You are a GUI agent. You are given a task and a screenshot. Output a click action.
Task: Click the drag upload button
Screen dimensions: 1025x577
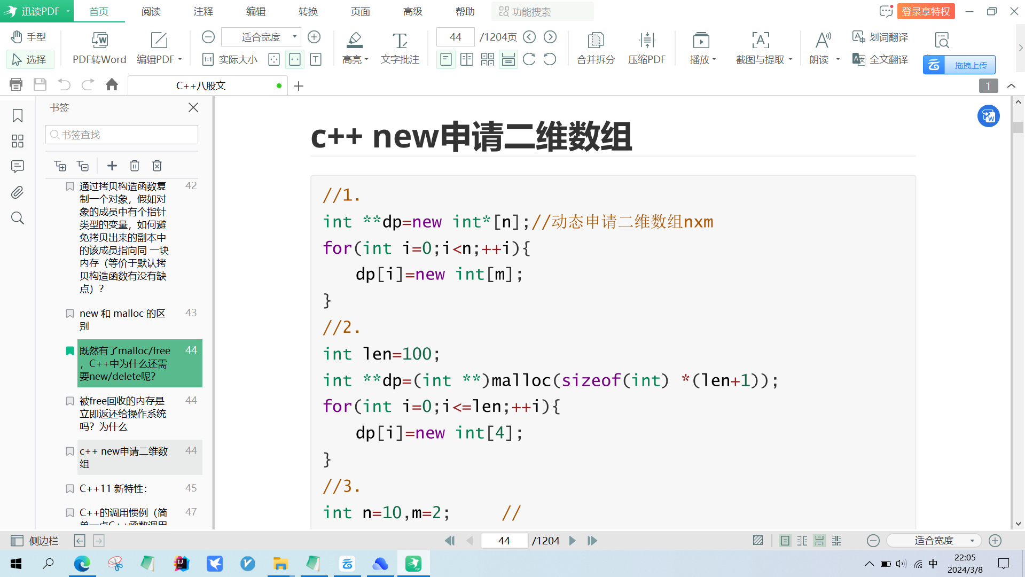[959, 65]
